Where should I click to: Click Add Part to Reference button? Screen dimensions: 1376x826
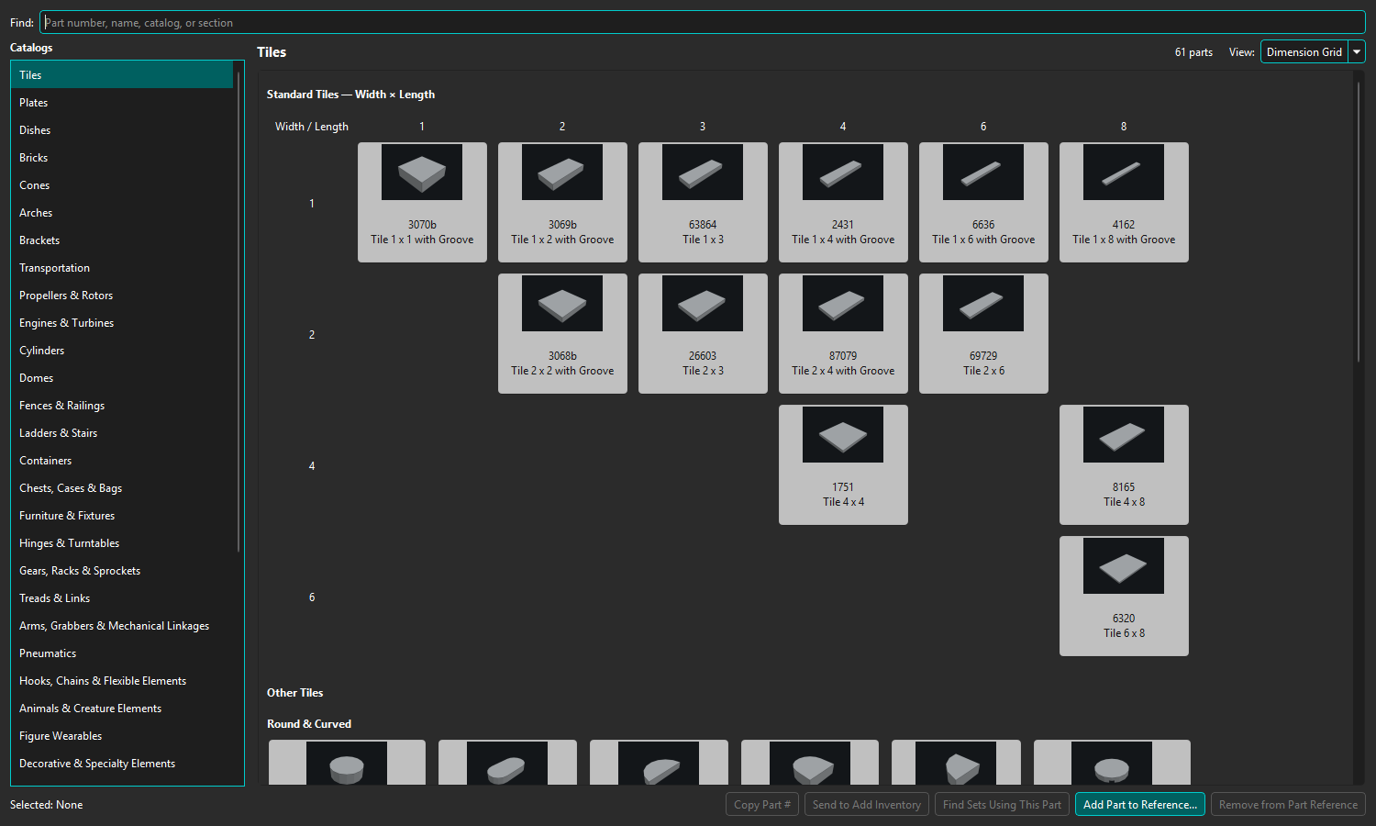click(x=1140, y=805)
